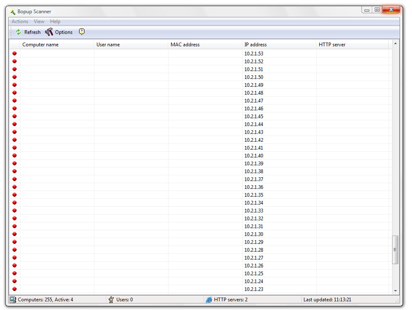412x310 pixels.
Task: Open the View menu
Action: point(39,21)
